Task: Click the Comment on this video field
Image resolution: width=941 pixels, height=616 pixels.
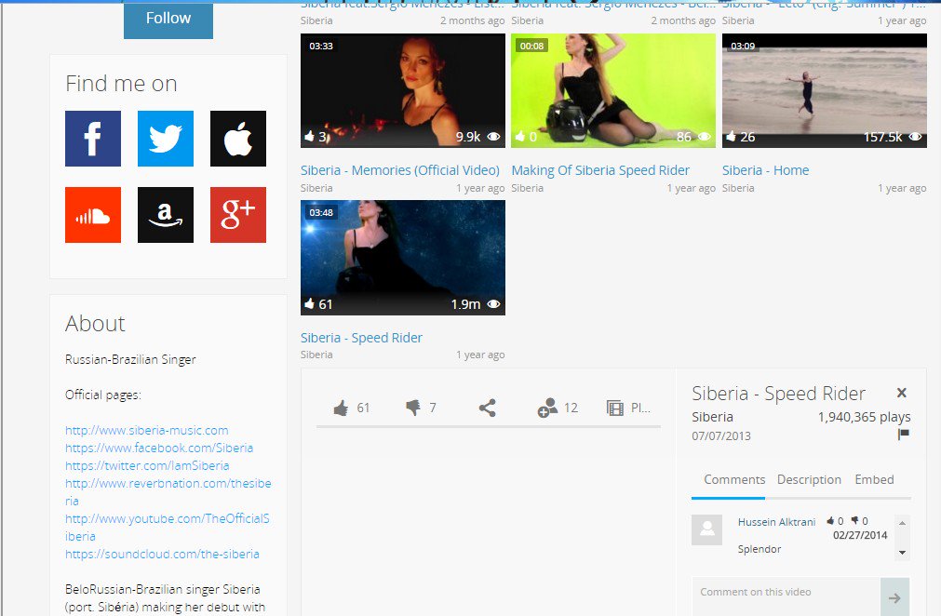Action: click(x=786, y=596)
